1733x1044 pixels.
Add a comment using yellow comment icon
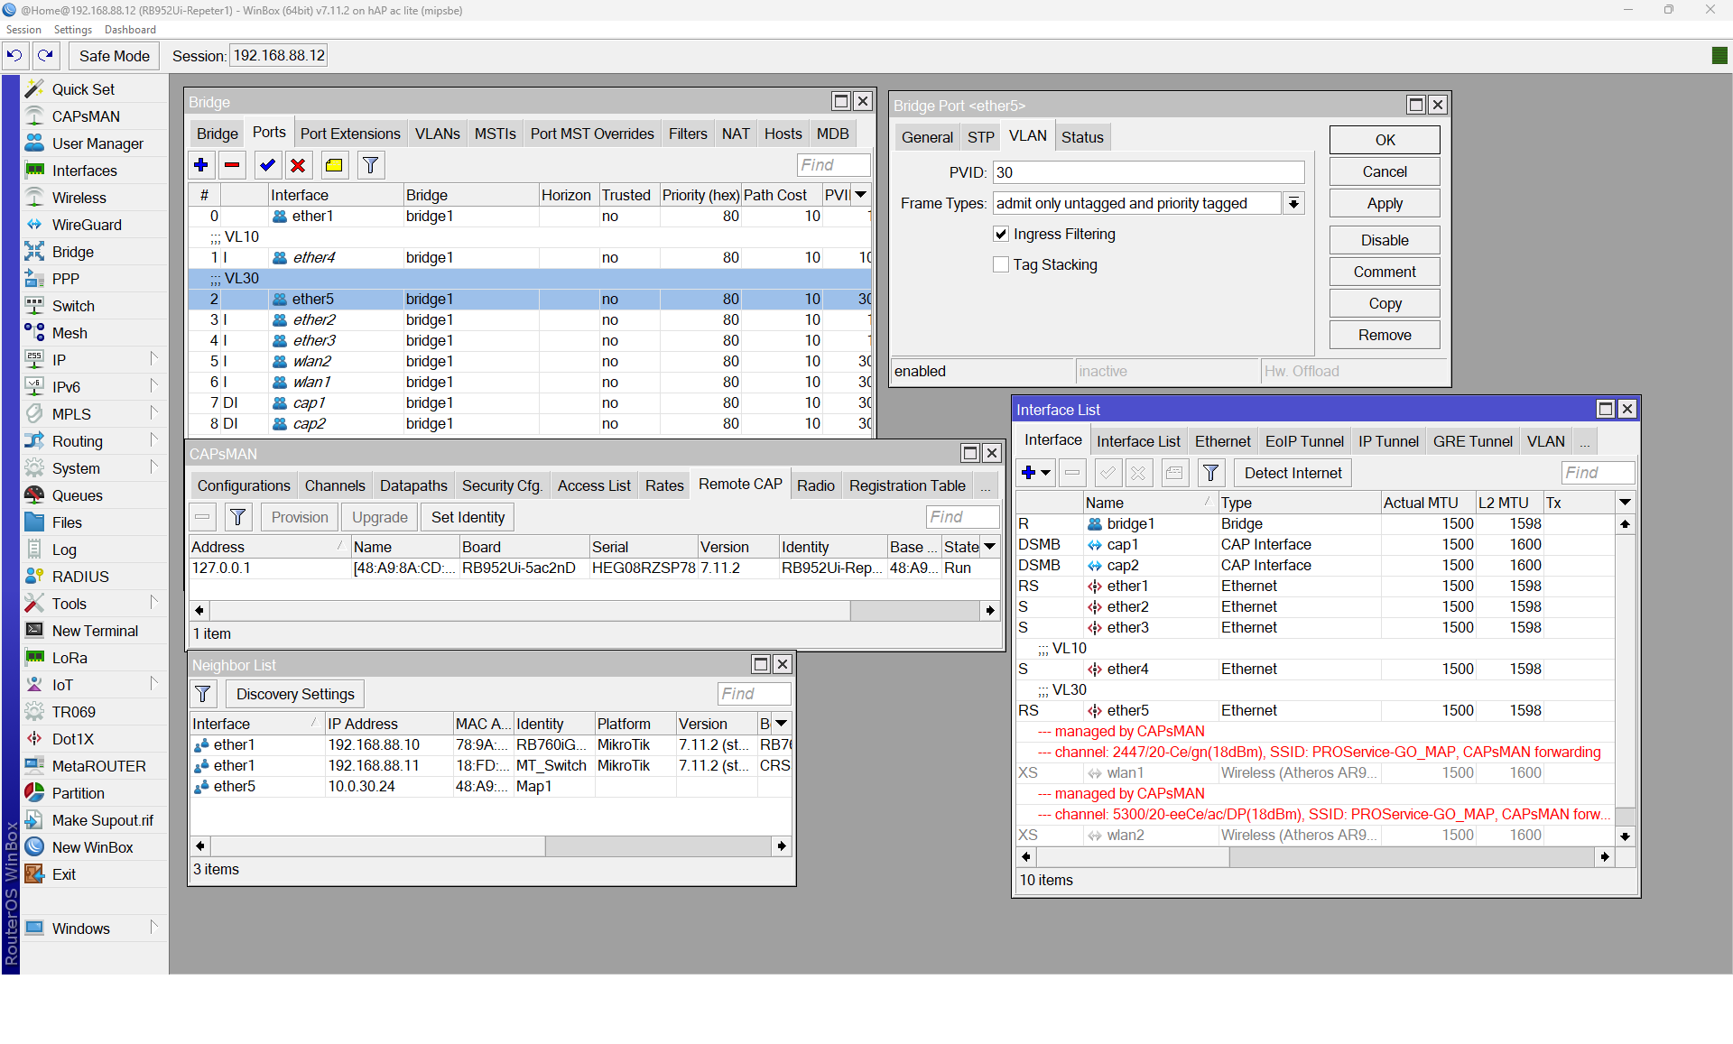click(333, 165)
